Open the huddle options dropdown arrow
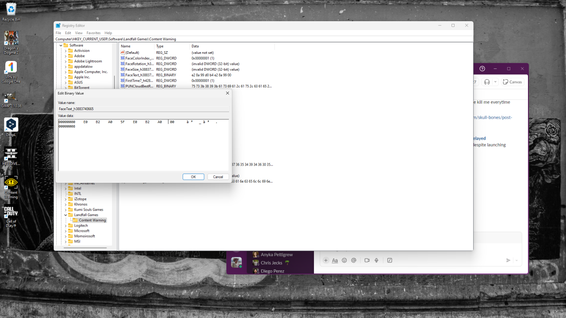 tap(495, 82)
